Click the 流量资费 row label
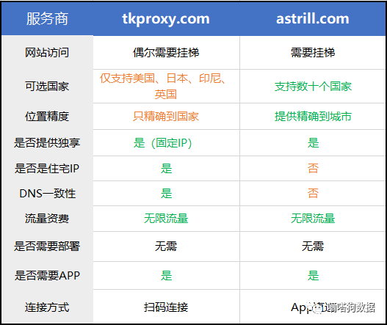Viewport: 387px width, 325px height. [47, 219]
